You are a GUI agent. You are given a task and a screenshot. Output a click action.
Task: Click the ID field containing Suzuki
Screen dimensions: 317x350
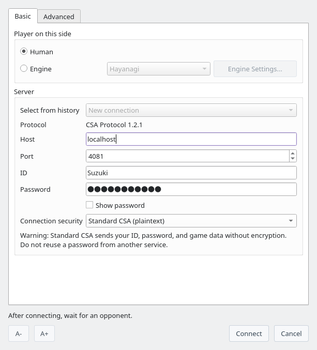click(191, 173)
